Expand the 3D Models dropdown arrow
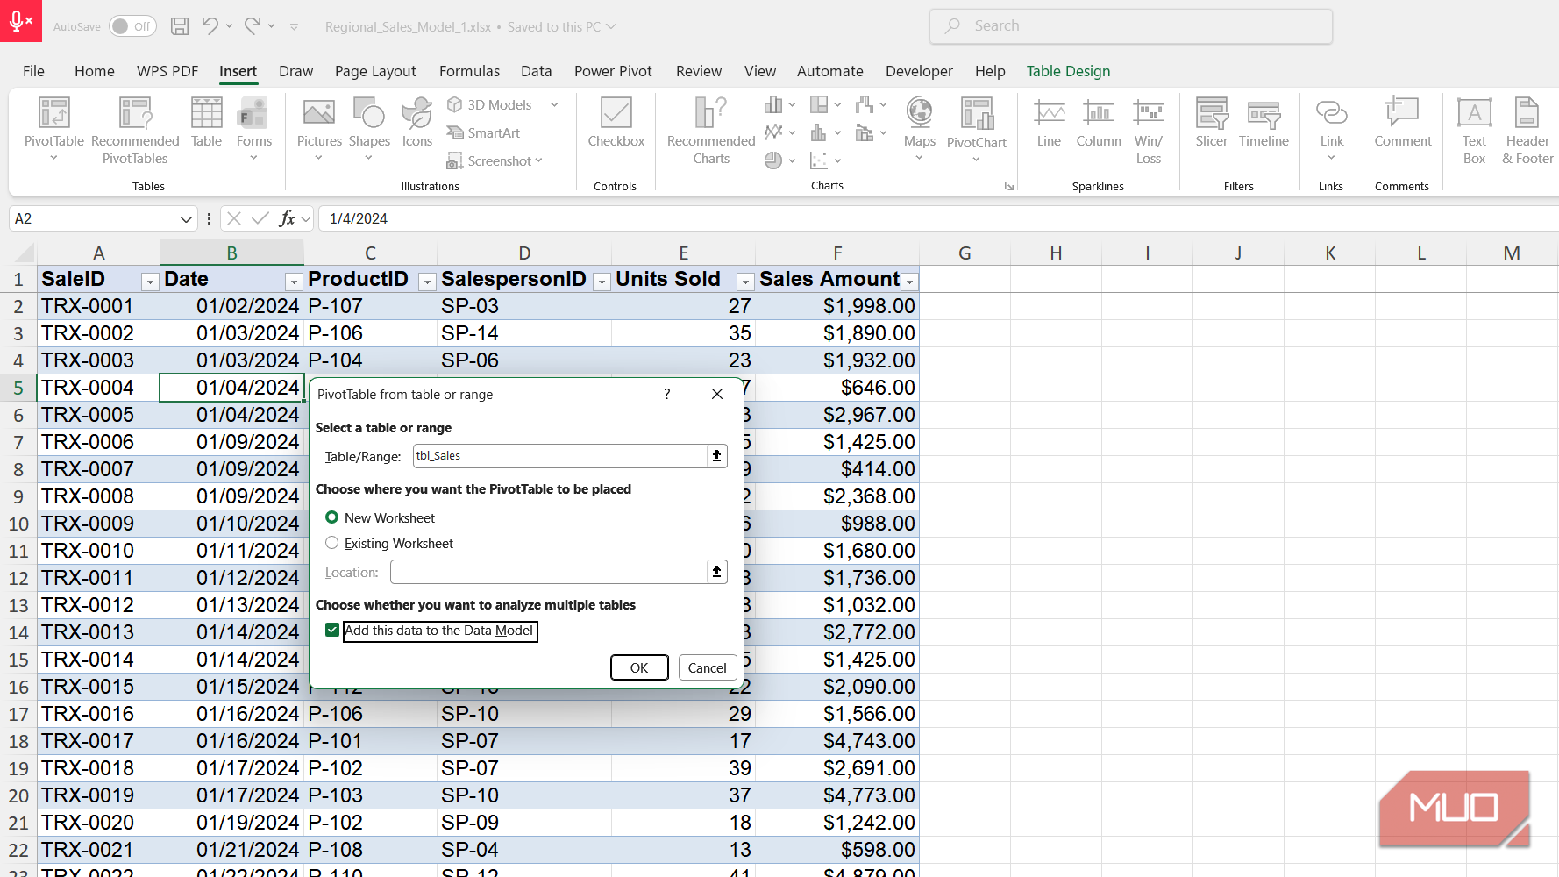 coord(554,104)
